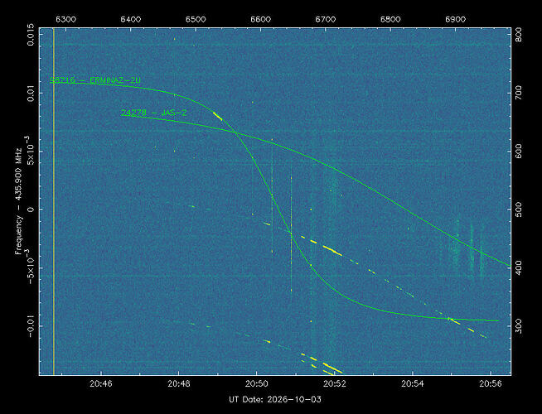Click the 500 right axis tick label

[519, 209]
